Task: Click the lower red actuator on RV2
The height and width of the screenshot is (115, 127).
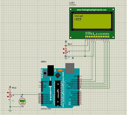Action: coord(8,96)
